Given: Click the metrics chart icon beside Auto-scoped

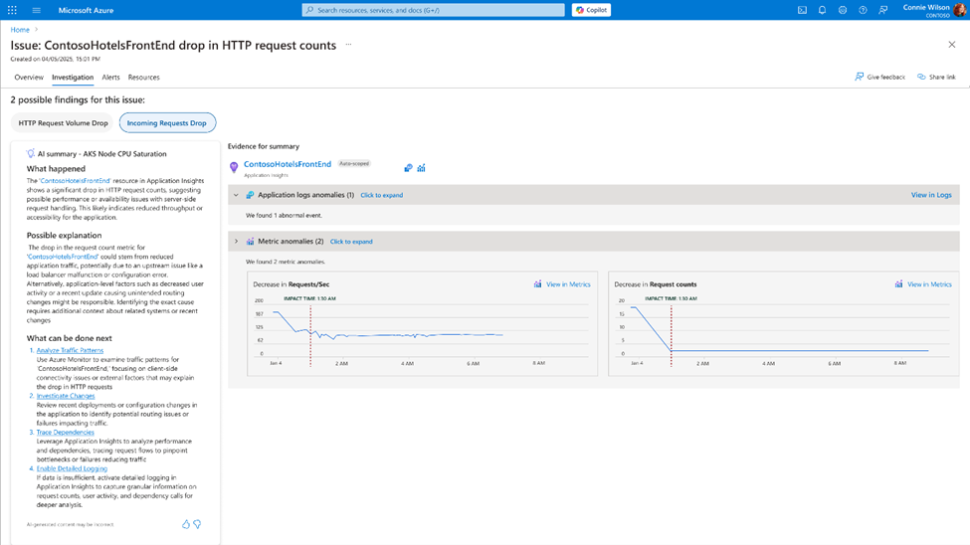Looking at the screenshot, I should [421, 168].
